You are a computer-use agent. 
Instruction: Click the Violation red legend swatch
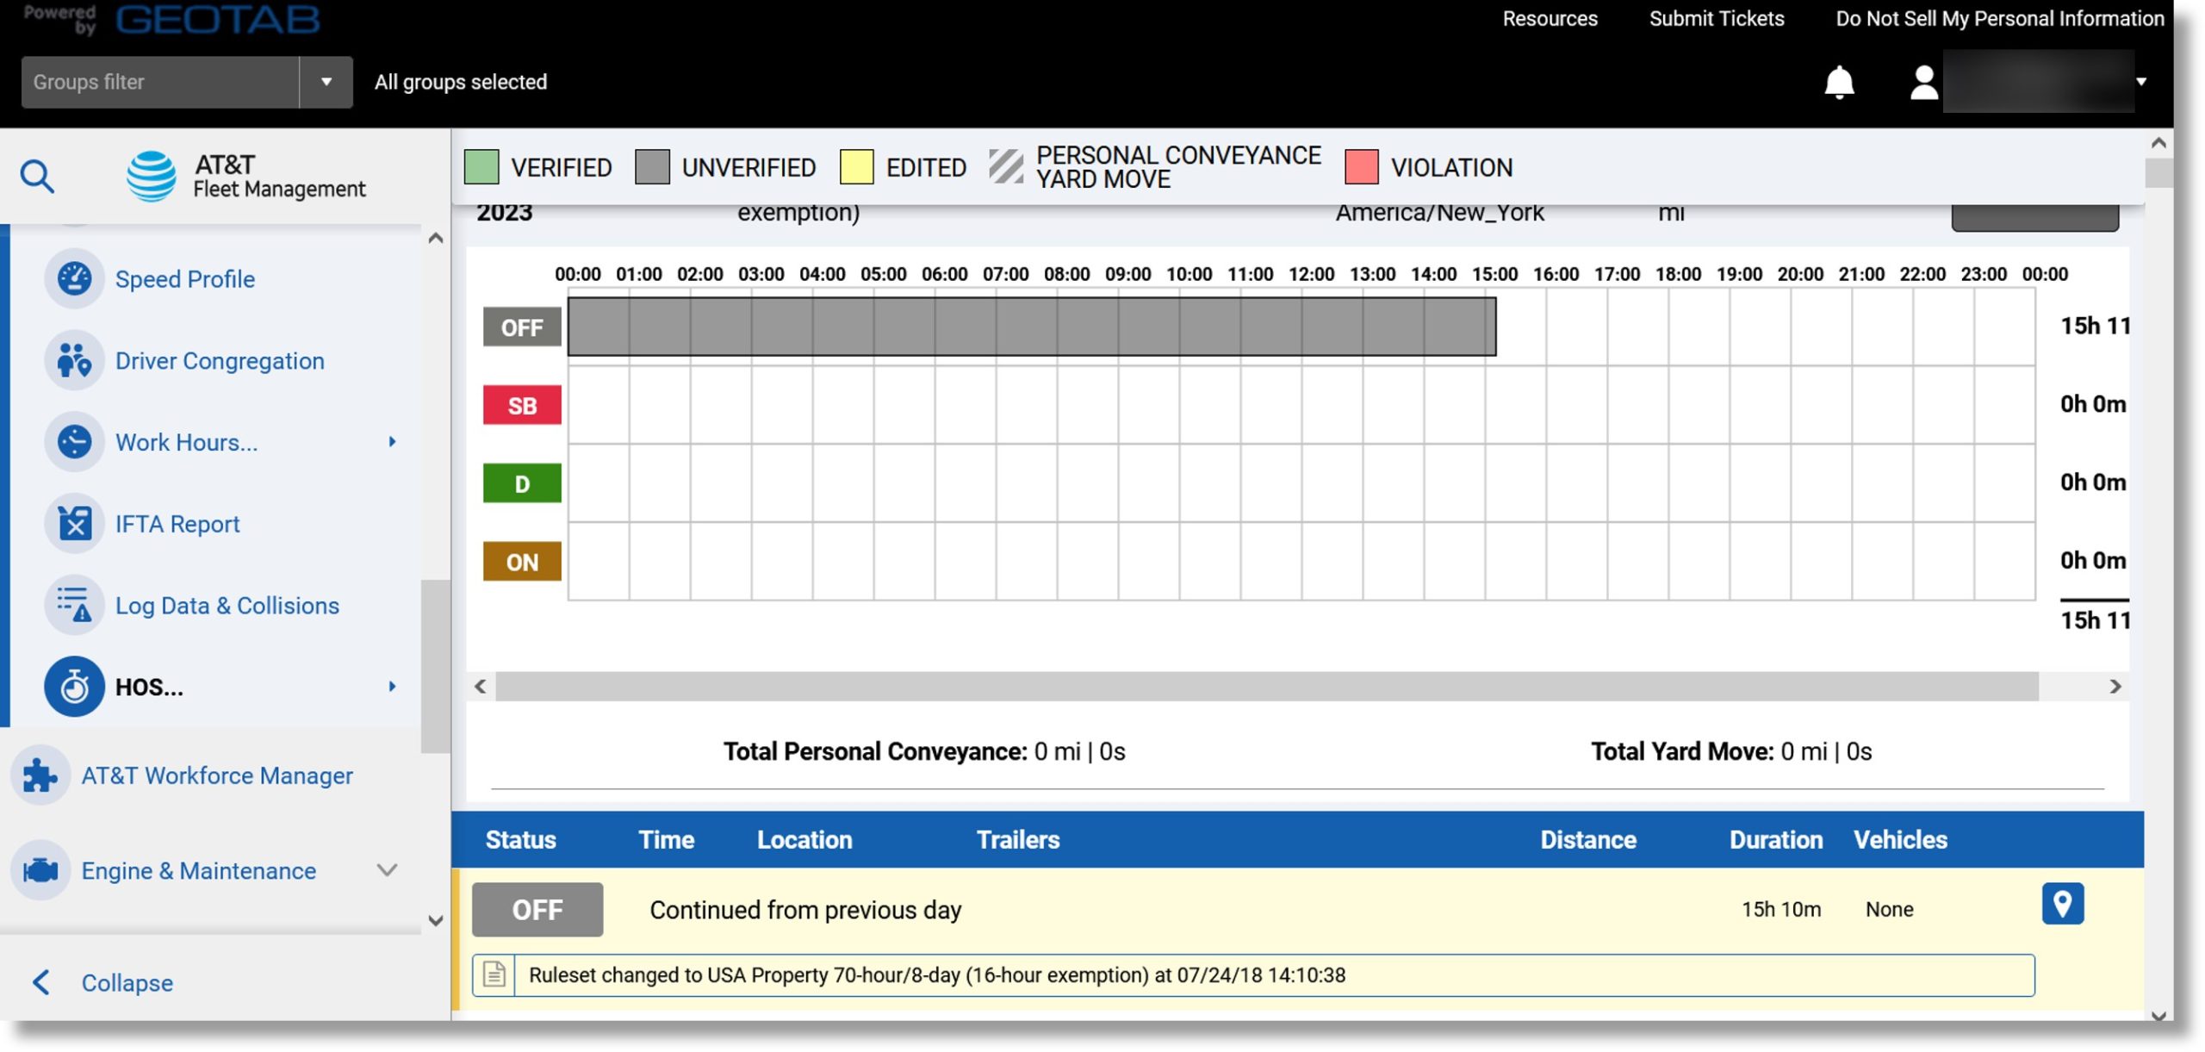tap(1361, 166)
